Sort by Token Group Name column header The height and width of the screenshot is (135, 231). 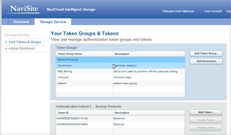pos(70,54)
